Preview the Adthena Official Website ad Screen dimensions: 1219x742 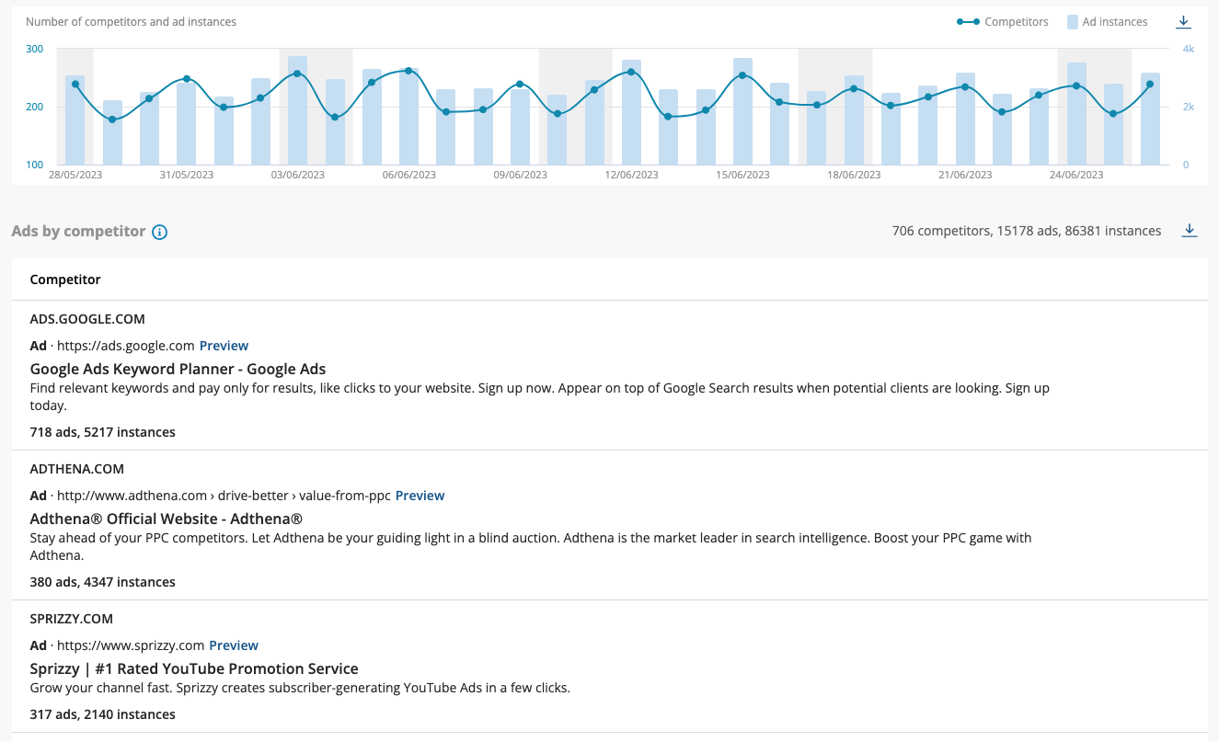420,495
